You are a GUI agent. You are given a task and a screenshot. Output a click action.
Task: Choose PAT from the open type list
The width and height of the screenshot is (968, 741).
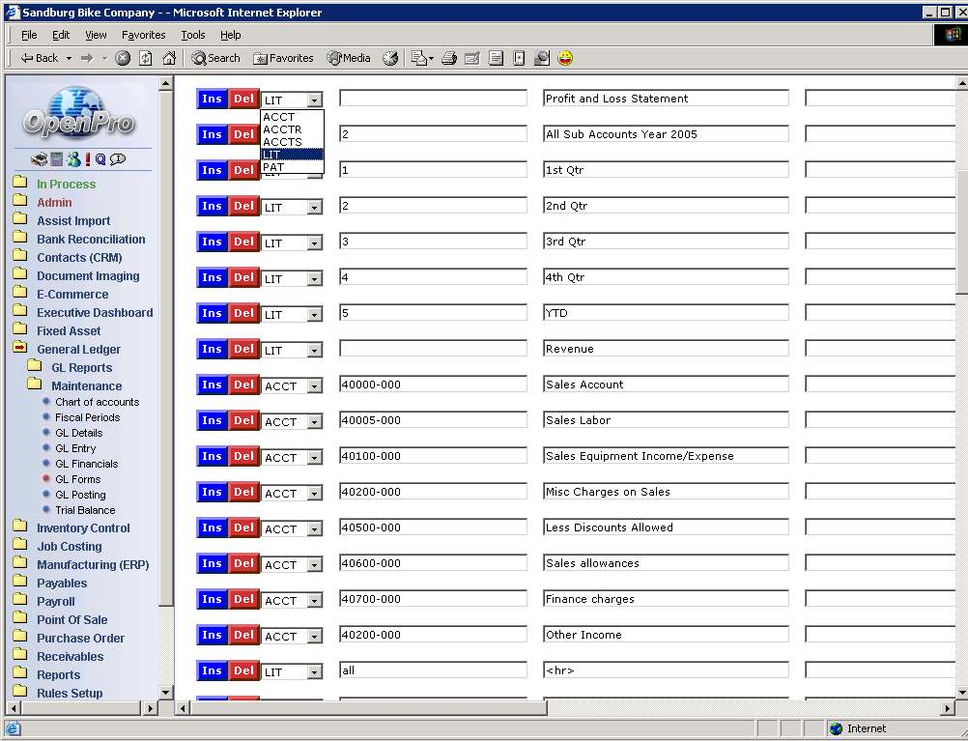273,167
